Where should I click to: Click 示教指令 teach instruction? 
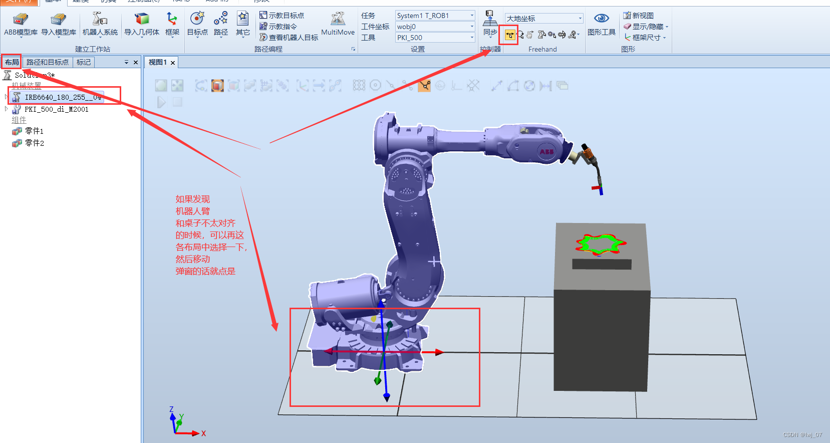[278, 27]
